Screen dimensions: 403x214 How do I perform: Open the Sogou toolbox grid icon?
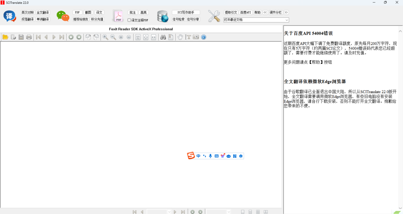235,156
